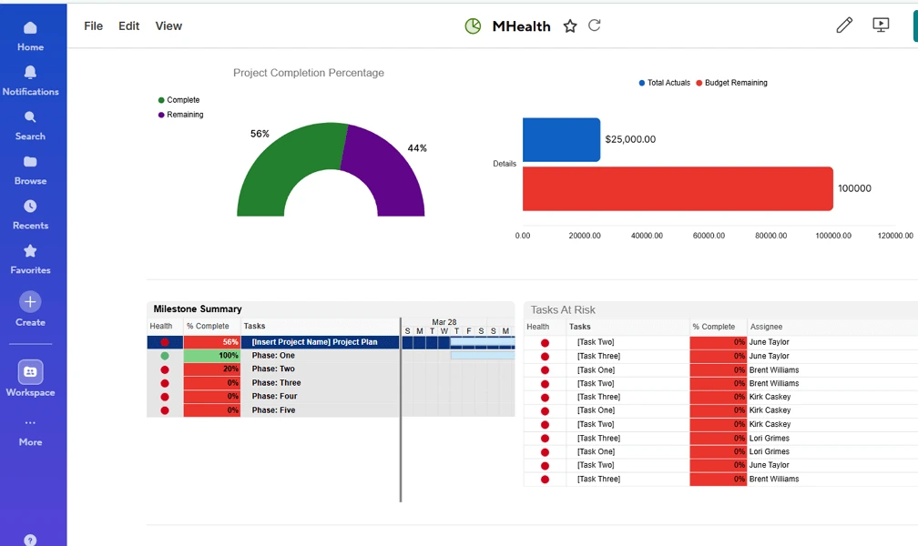Screen dimensions: 918x546
Task: Open Search in the left sidebar
Action: point(30,117)
